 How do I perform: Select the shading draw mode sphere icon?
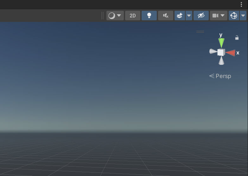pyautogui.click(x=112, y=16)
